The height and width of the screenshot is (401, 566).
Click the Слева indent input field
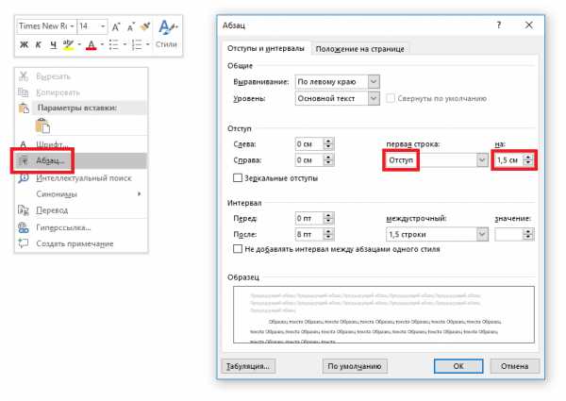[x=309, y=144]
